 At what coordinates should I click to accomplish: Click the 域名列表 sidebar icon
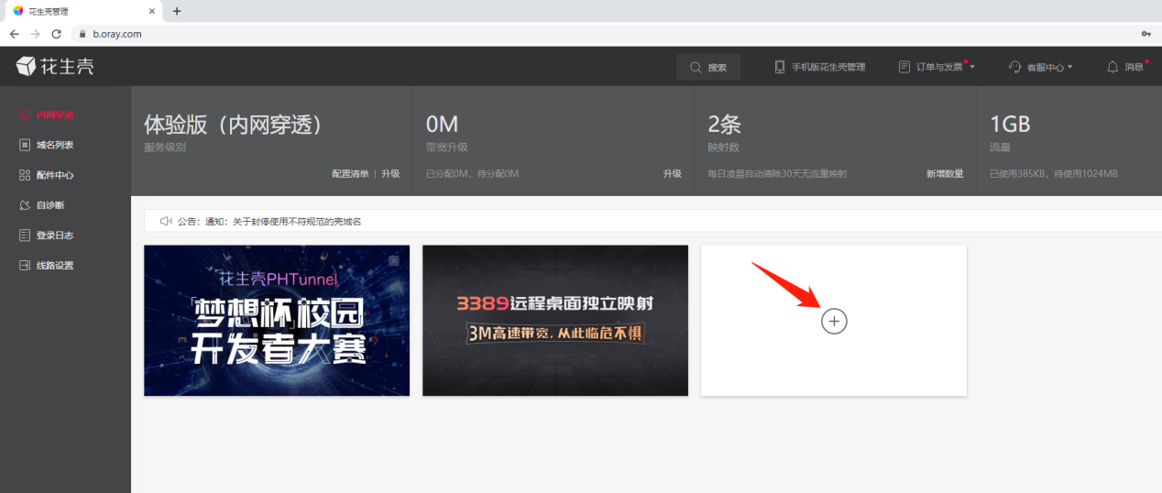pos(25,145)
